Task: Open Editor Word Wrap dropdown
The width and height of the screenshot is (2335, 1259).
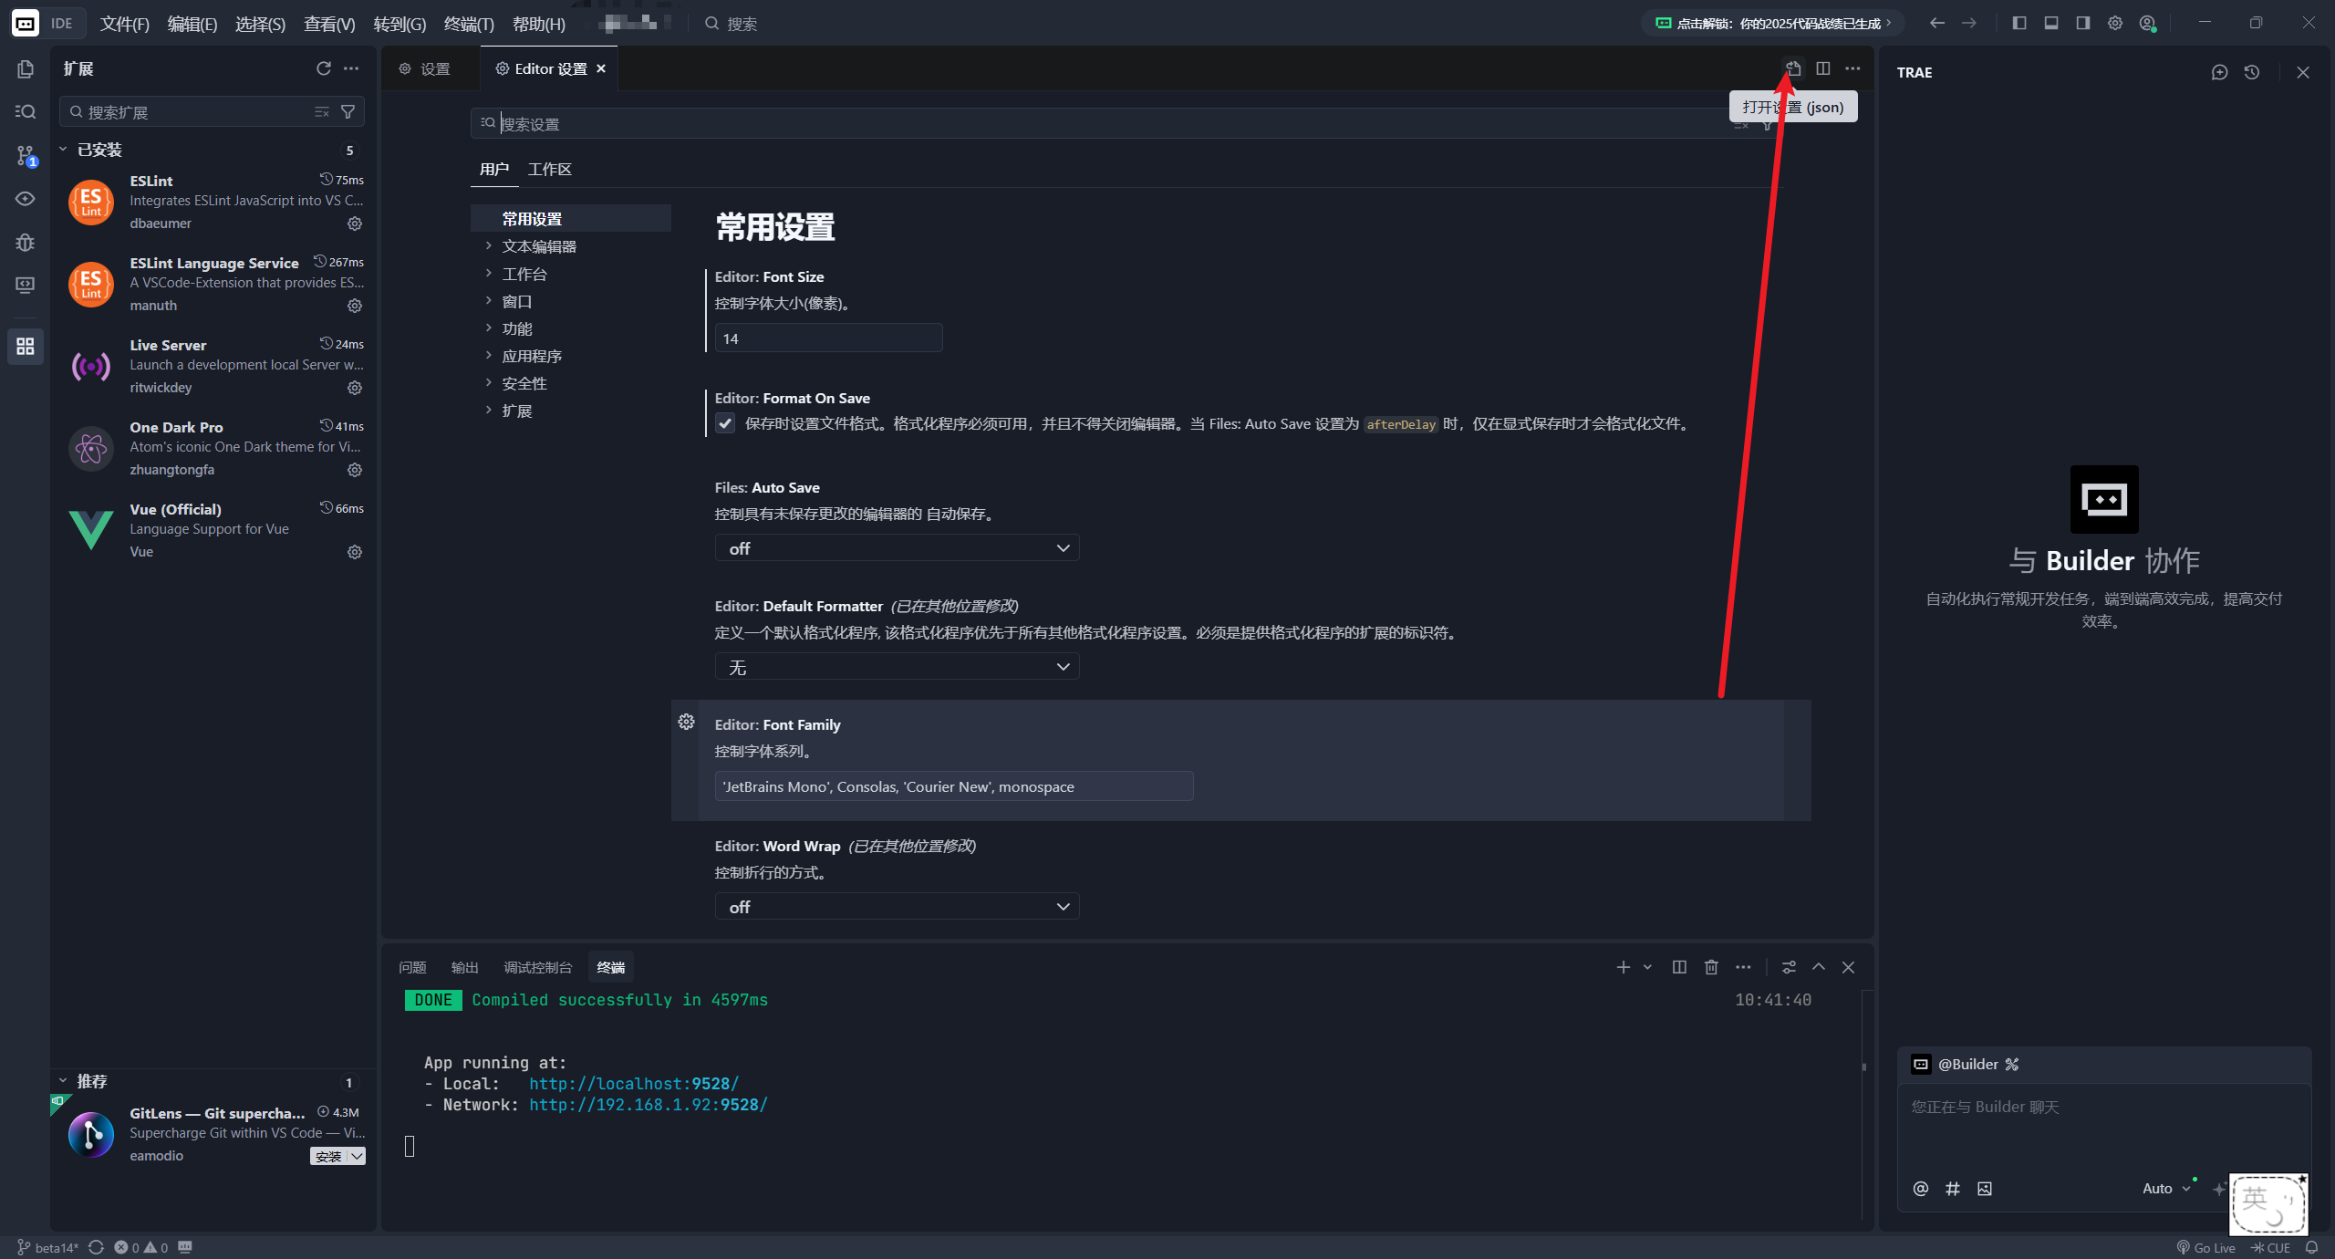Action: pyautogui.click(x=897, y=907)
